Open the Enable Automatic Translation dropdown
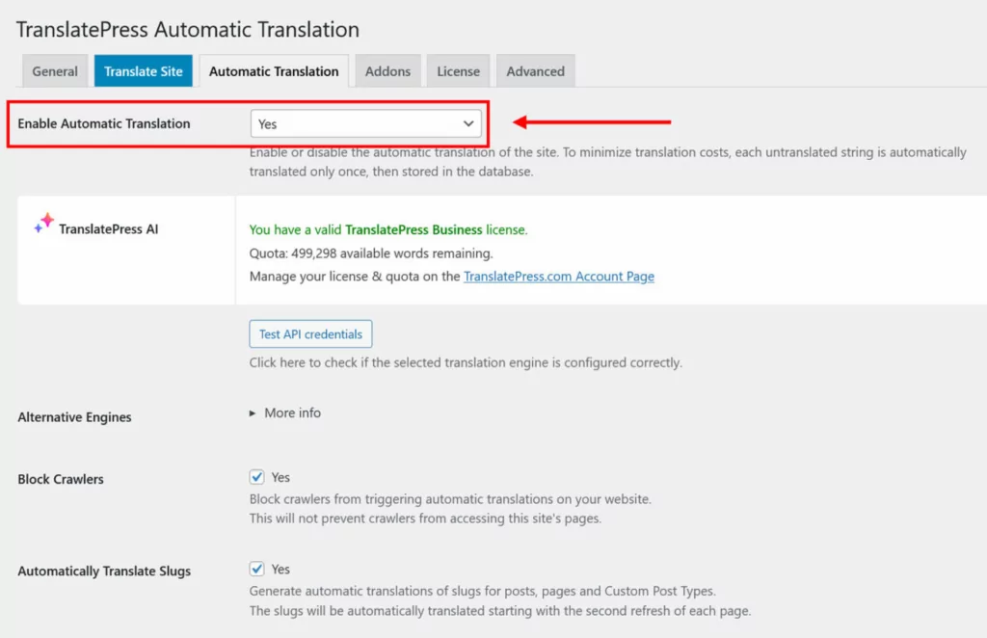 (365, 124)
